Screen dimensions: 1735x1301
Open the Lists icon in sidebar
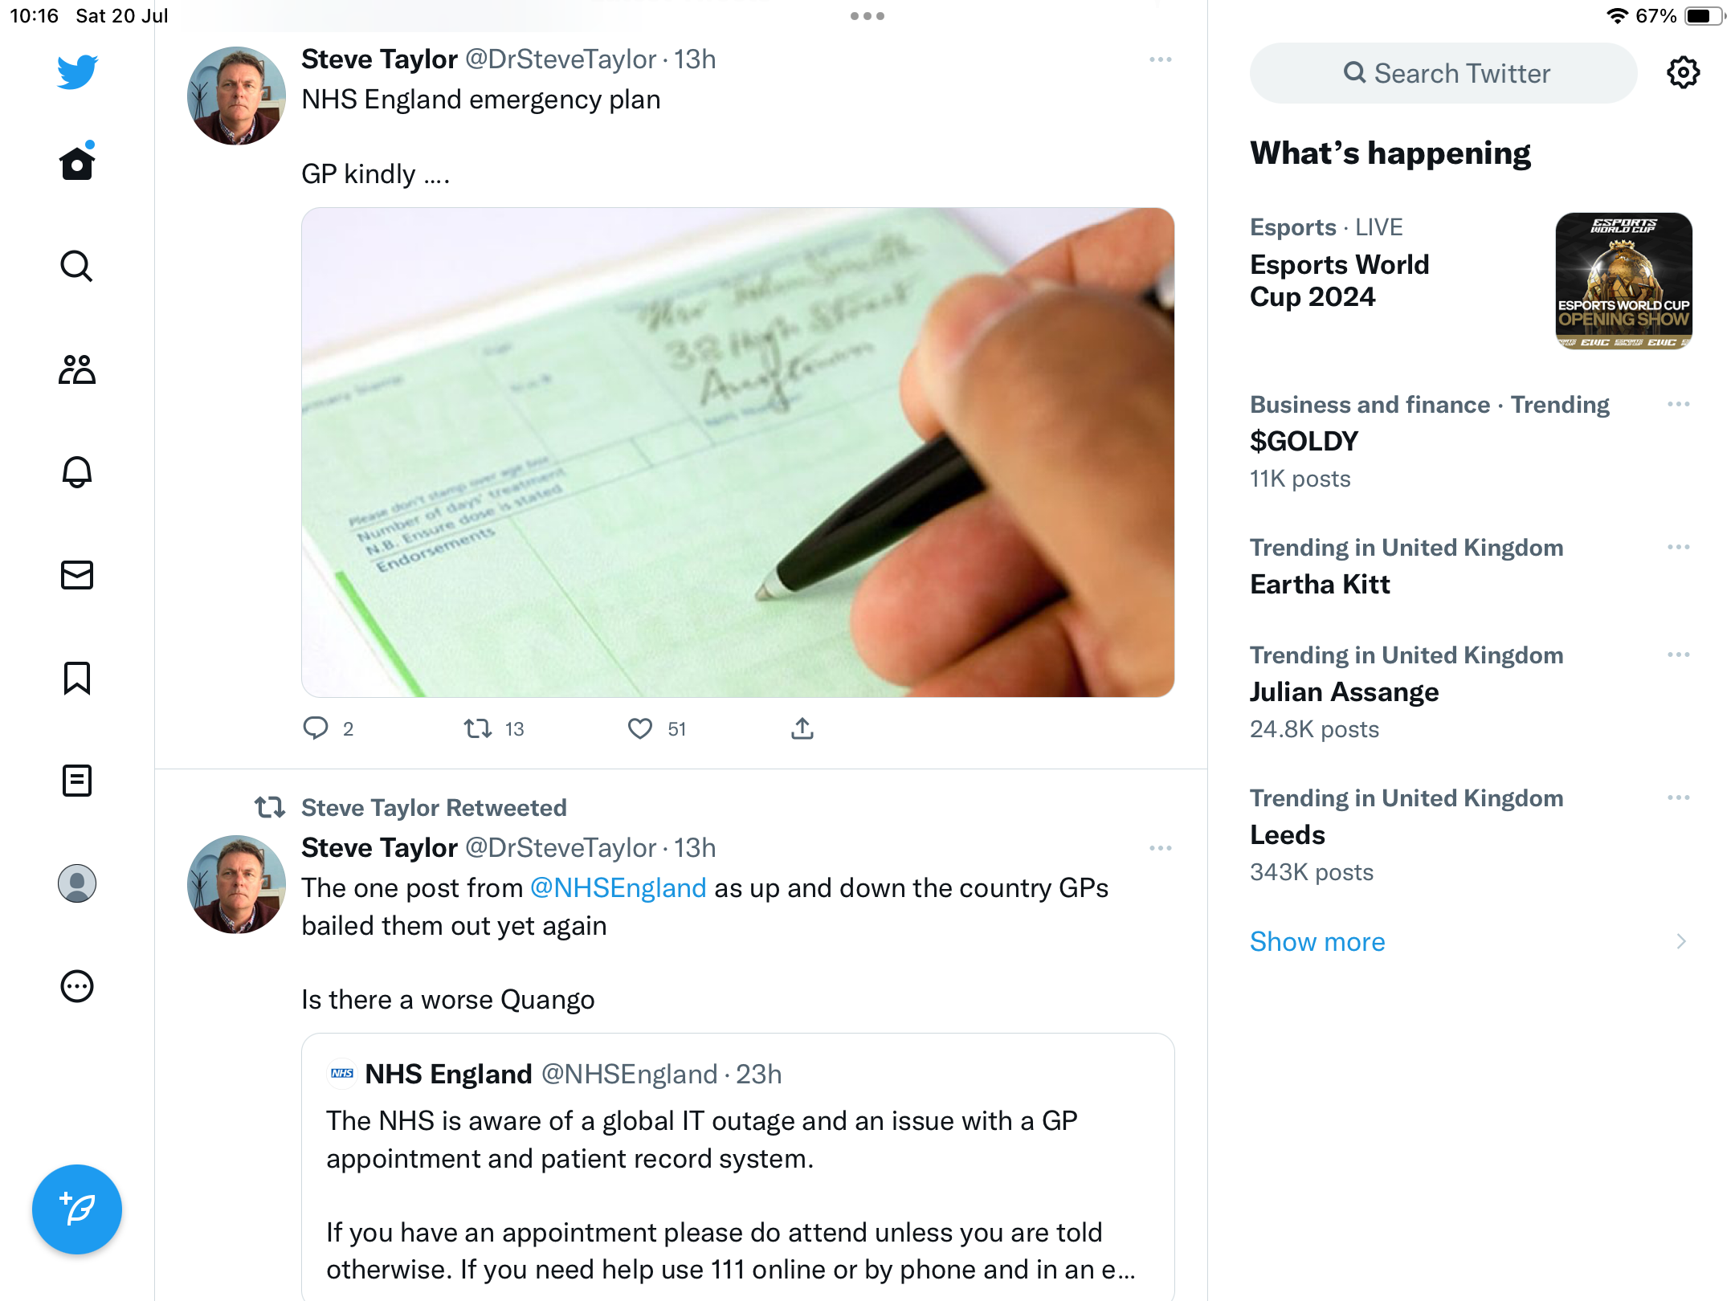click(77, 781)
